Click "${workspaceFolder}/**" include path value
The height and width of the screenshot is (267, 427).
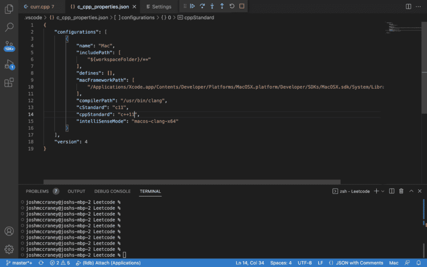pos(119,59)
